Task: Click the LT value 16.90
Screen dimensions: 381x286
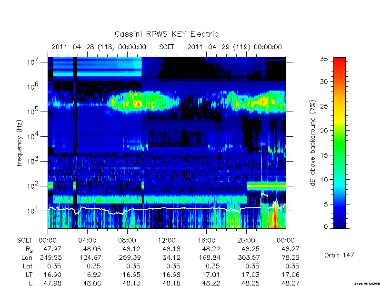Action: coord(52,275)
